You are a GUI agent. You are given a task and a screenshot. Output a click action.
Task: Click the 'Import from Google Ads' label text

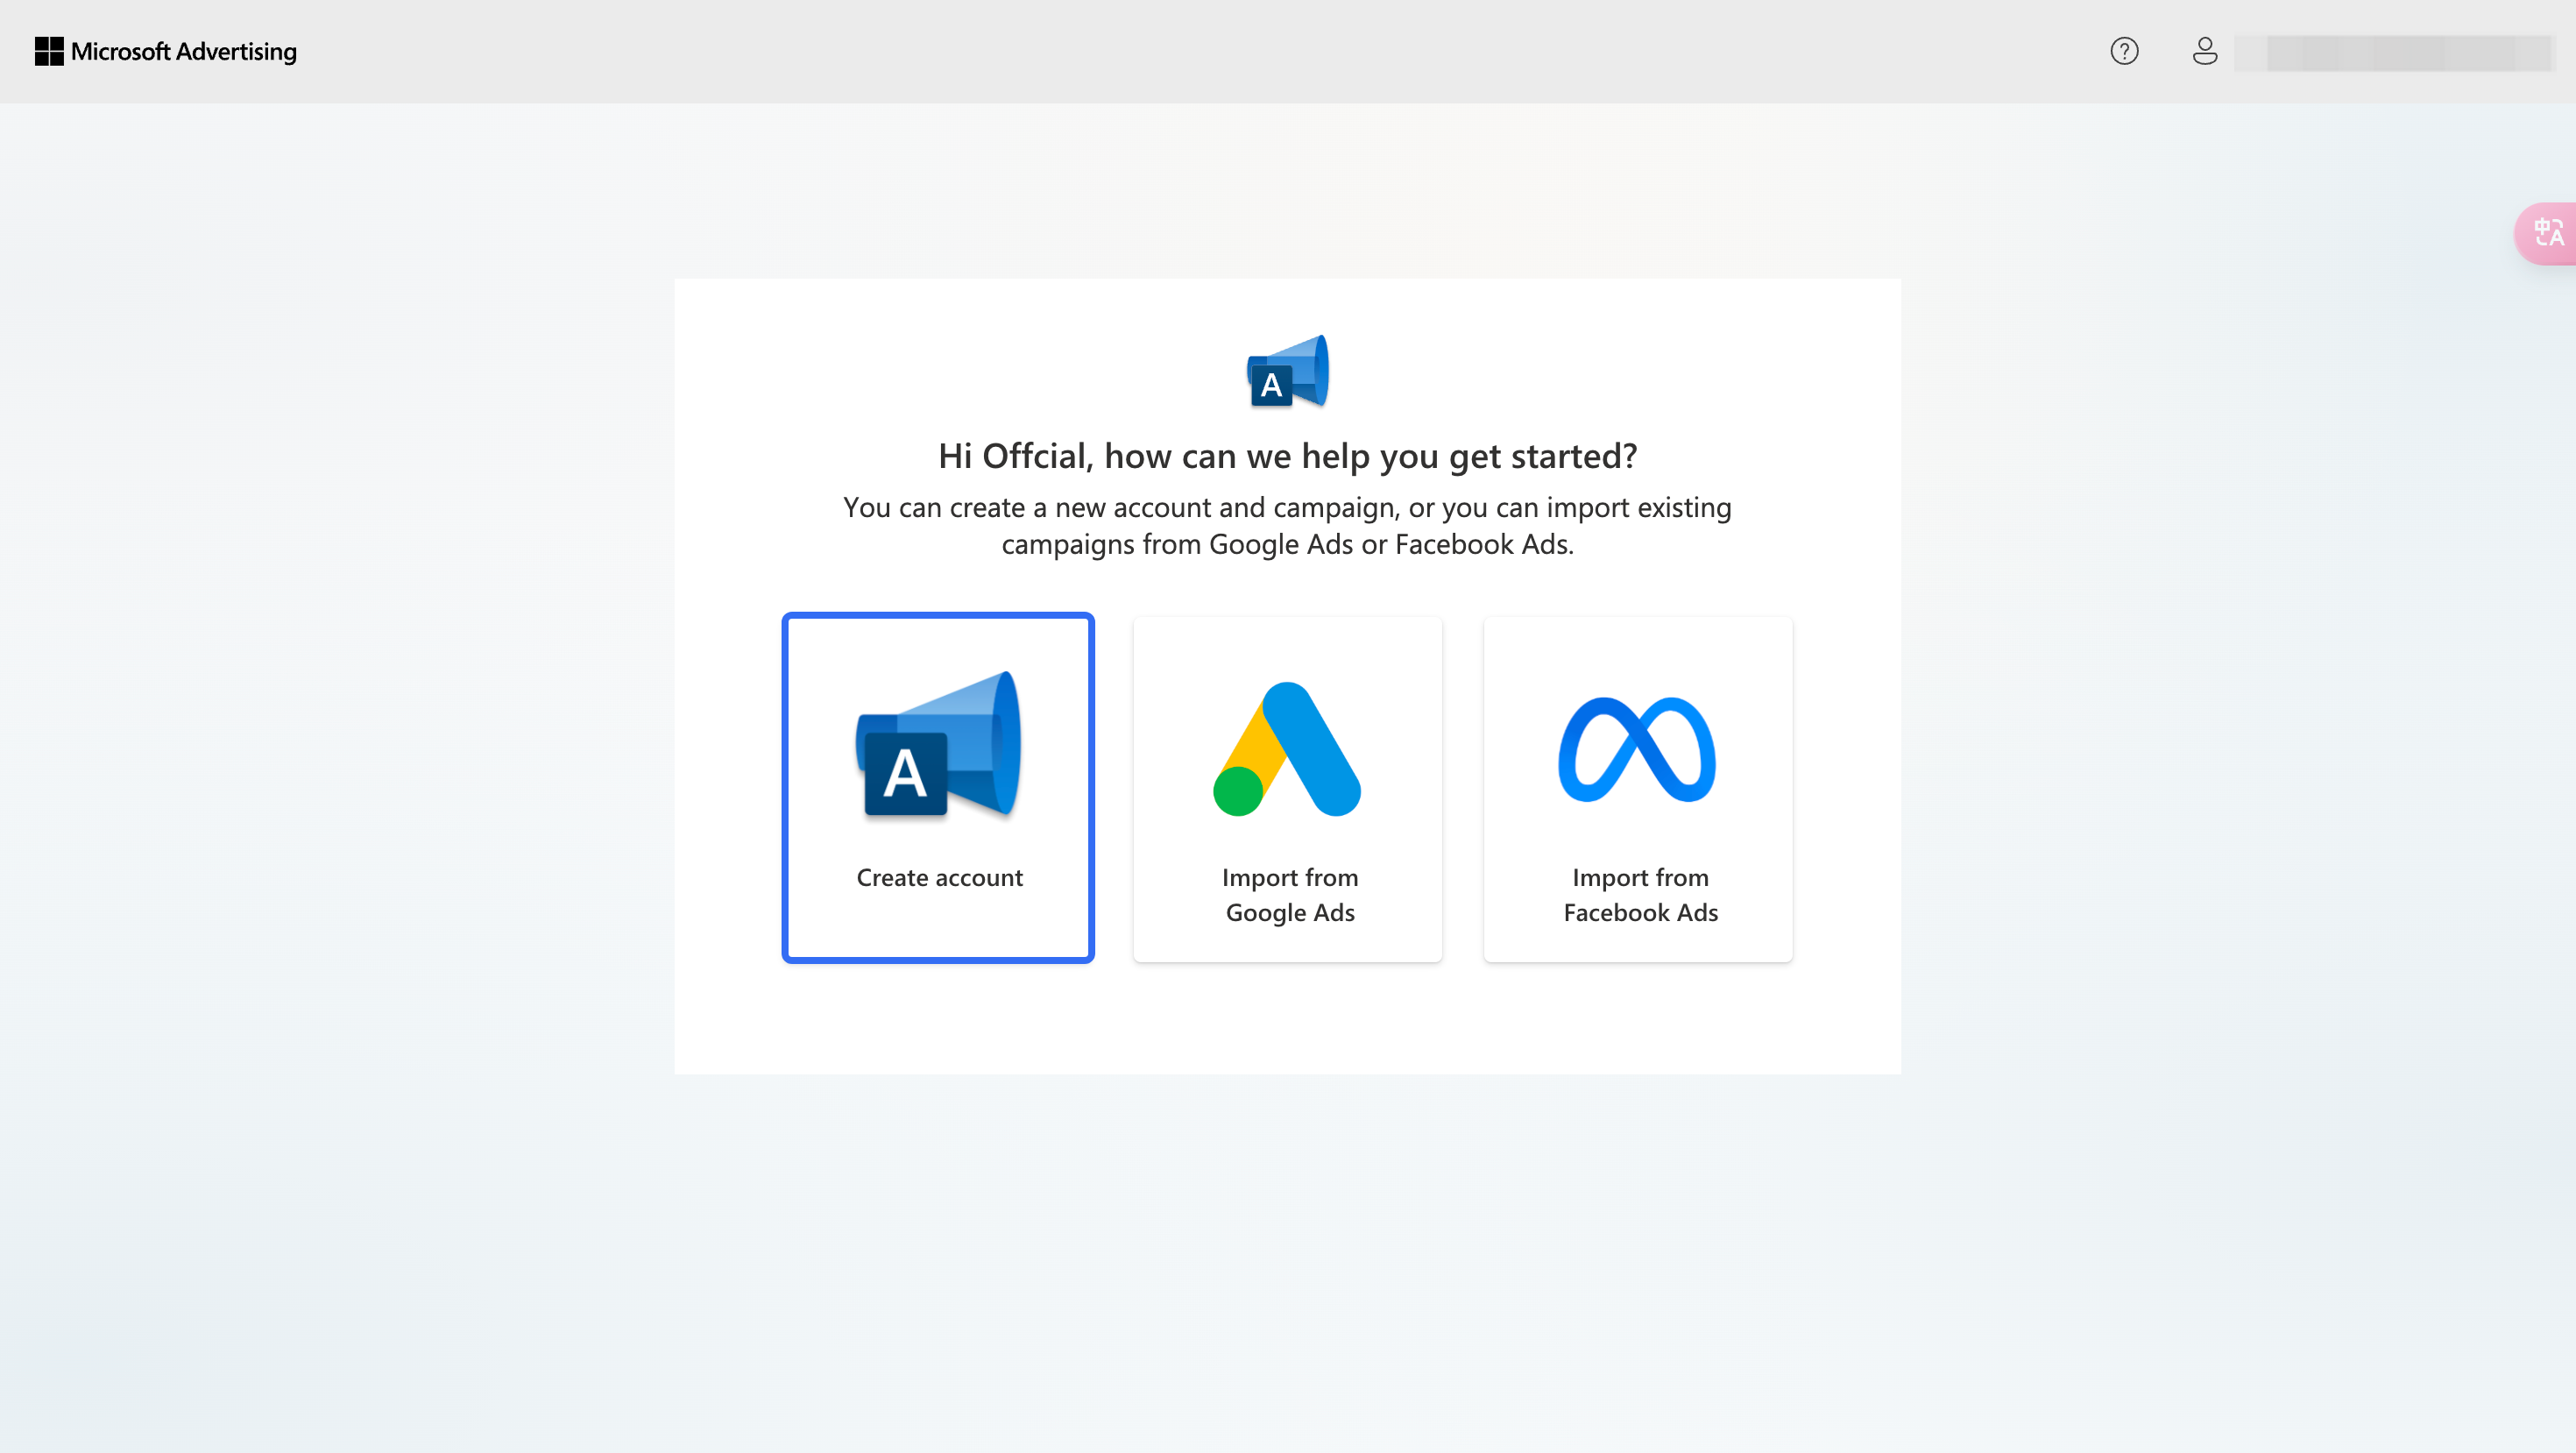[1290, 895]
